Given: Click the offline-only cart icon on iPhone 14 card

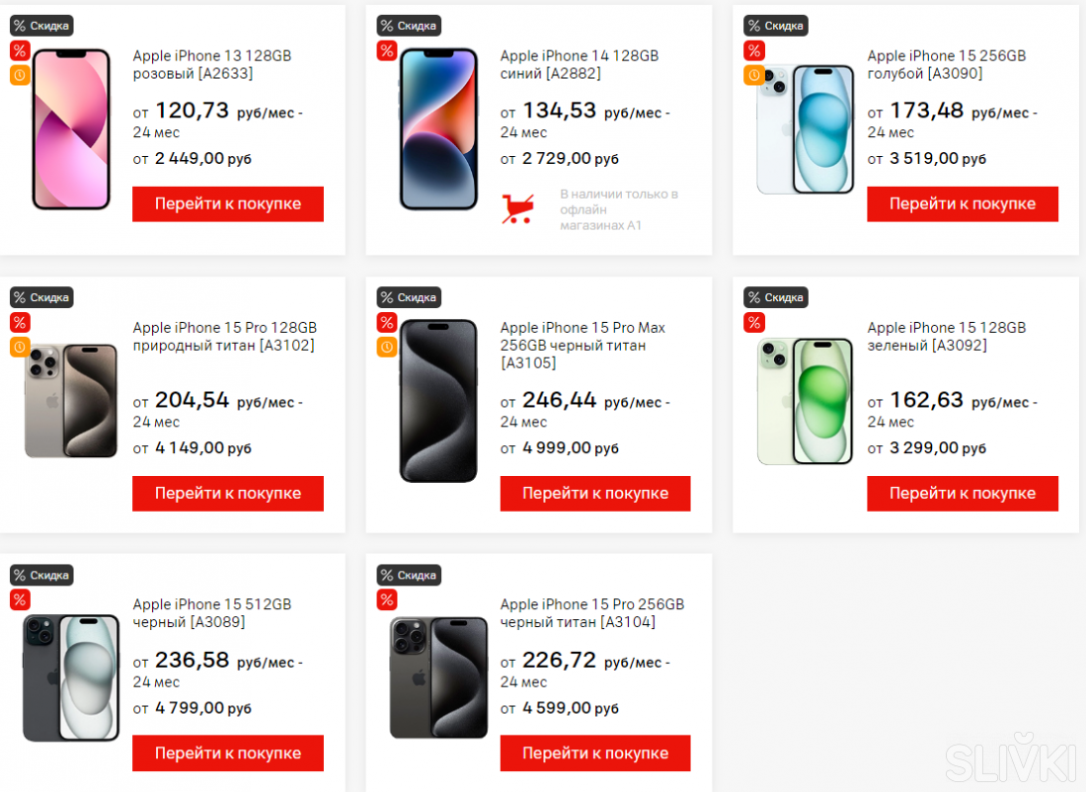Looking at the screenshot, I should 517,208.
